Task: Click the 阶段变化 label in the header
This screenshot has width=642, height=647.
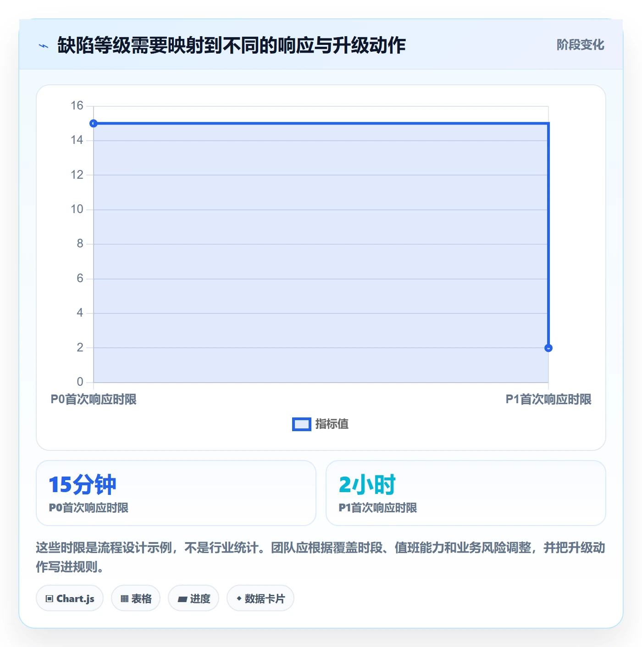Action: (x=580, y=45)
